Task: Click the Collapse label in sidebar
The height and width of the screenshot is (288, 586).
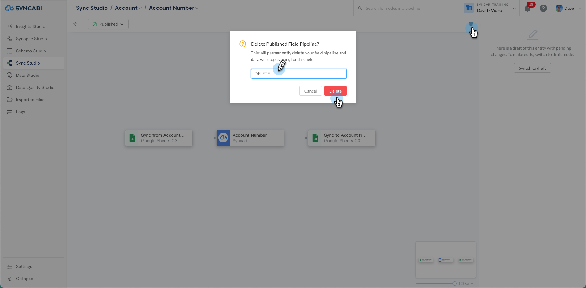Action: click(x=25, y=279)
